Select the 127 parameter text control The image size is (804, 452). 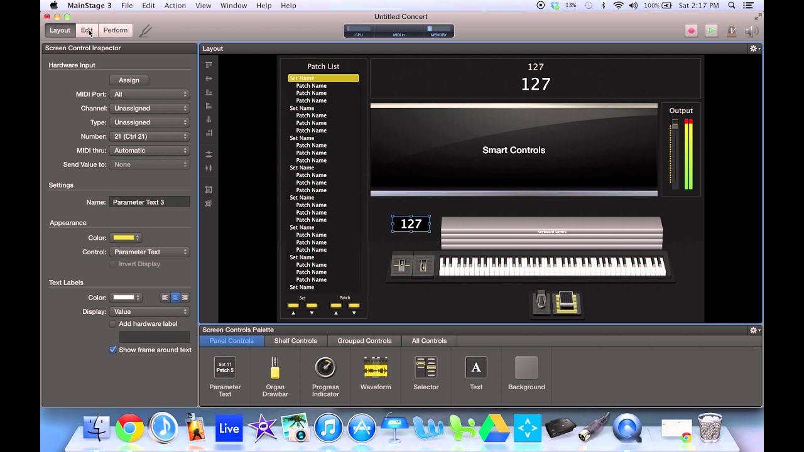[x=411, y=223]
